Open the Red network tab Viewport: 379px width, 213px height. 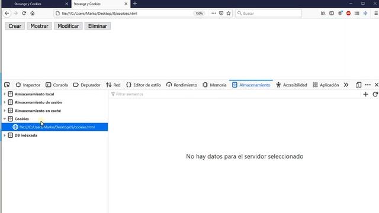pos(113,85)
